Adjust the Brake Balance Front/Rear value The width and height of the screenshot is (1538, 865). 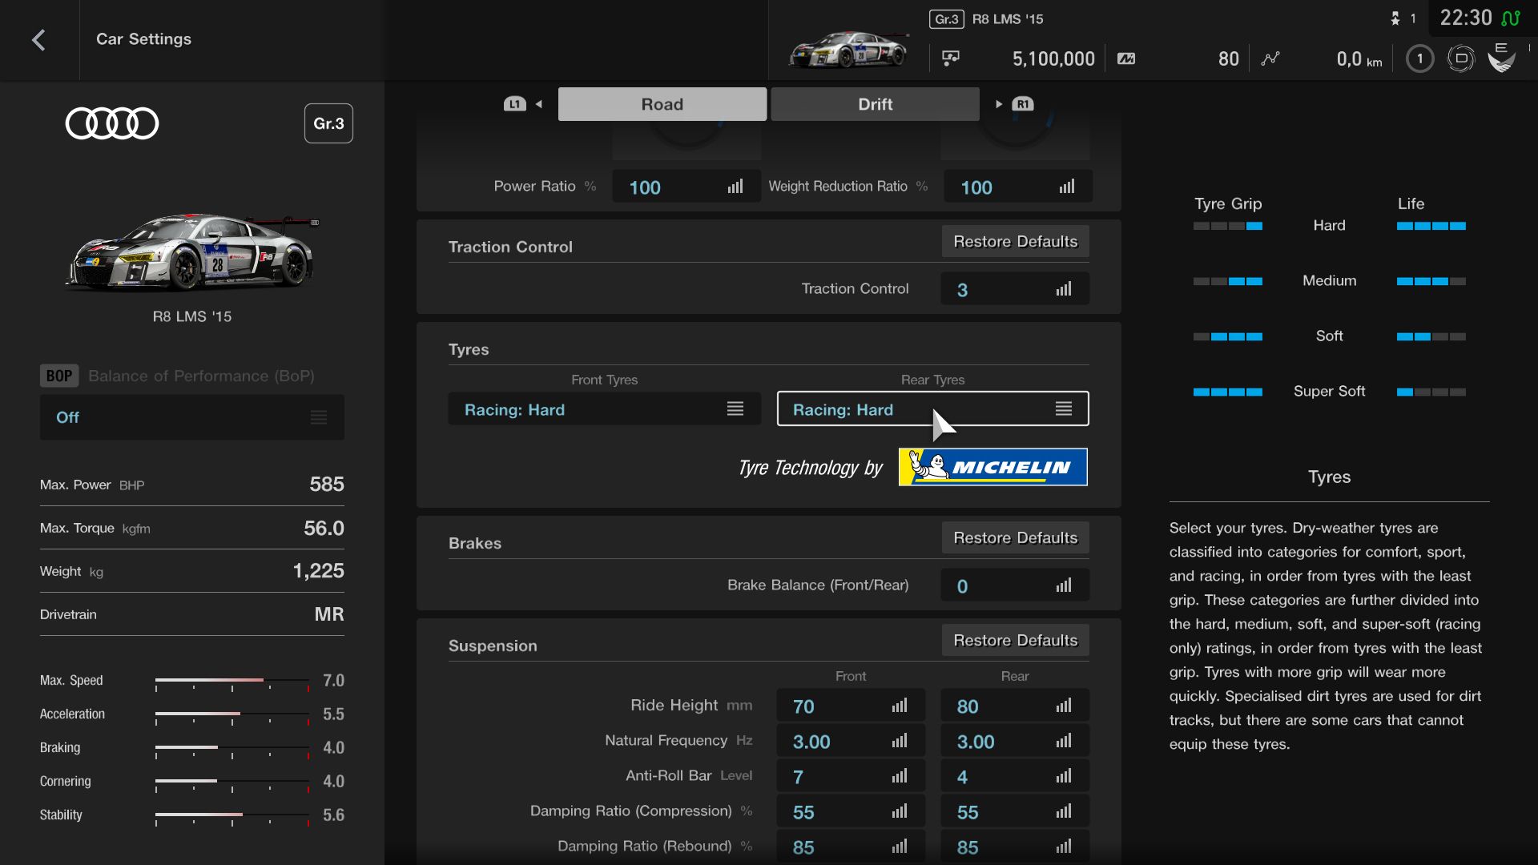pos(1014,585)
